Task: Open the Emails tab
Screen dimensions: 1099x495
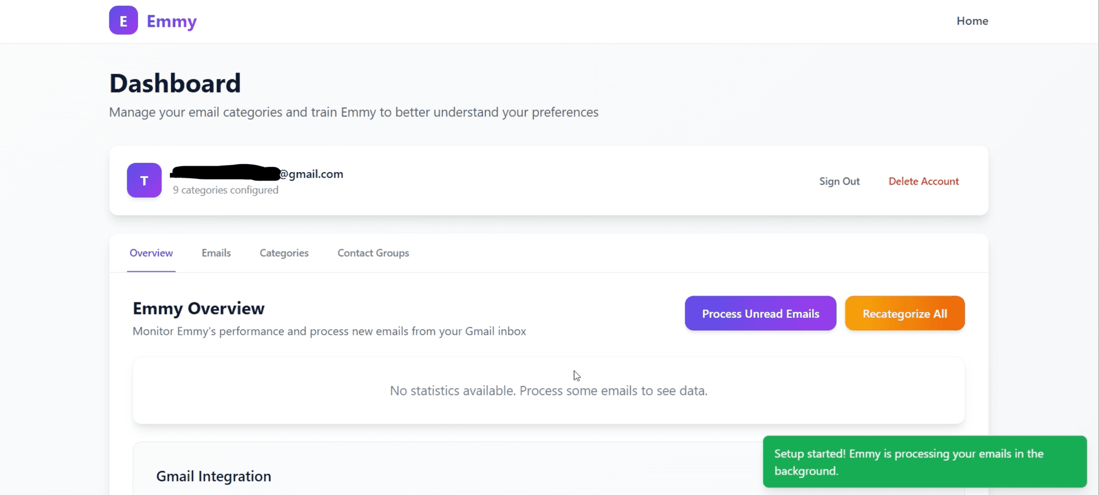Action: pos(216,253)
